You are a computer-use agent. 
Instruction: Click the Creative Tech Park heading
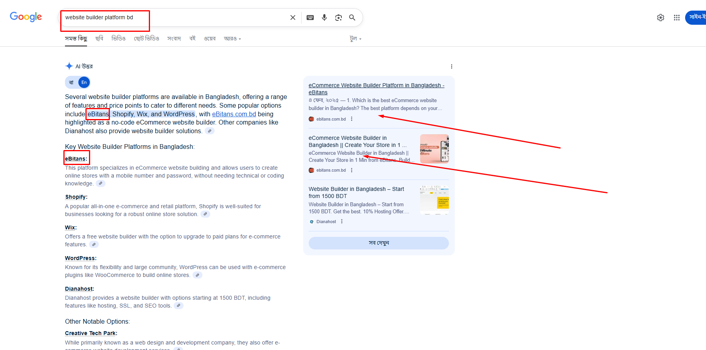tap(91, 333)
